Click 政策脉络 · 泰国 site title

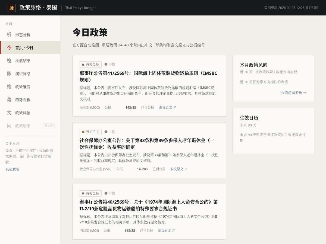[38, 8]
